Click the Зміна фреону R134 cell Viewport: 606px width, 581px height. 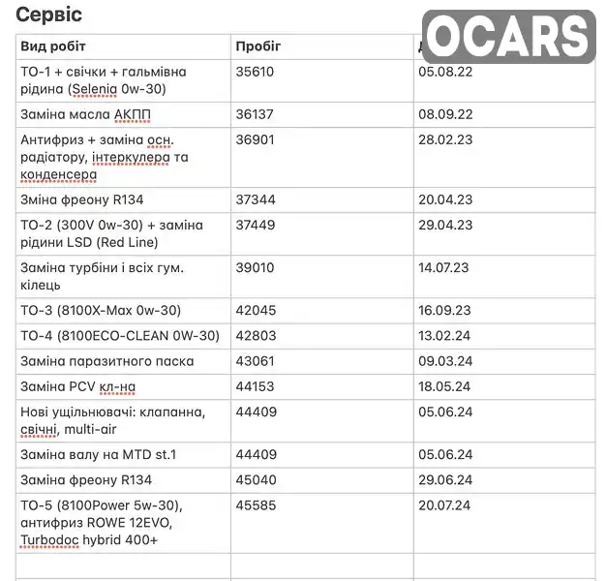coord(123,199)
